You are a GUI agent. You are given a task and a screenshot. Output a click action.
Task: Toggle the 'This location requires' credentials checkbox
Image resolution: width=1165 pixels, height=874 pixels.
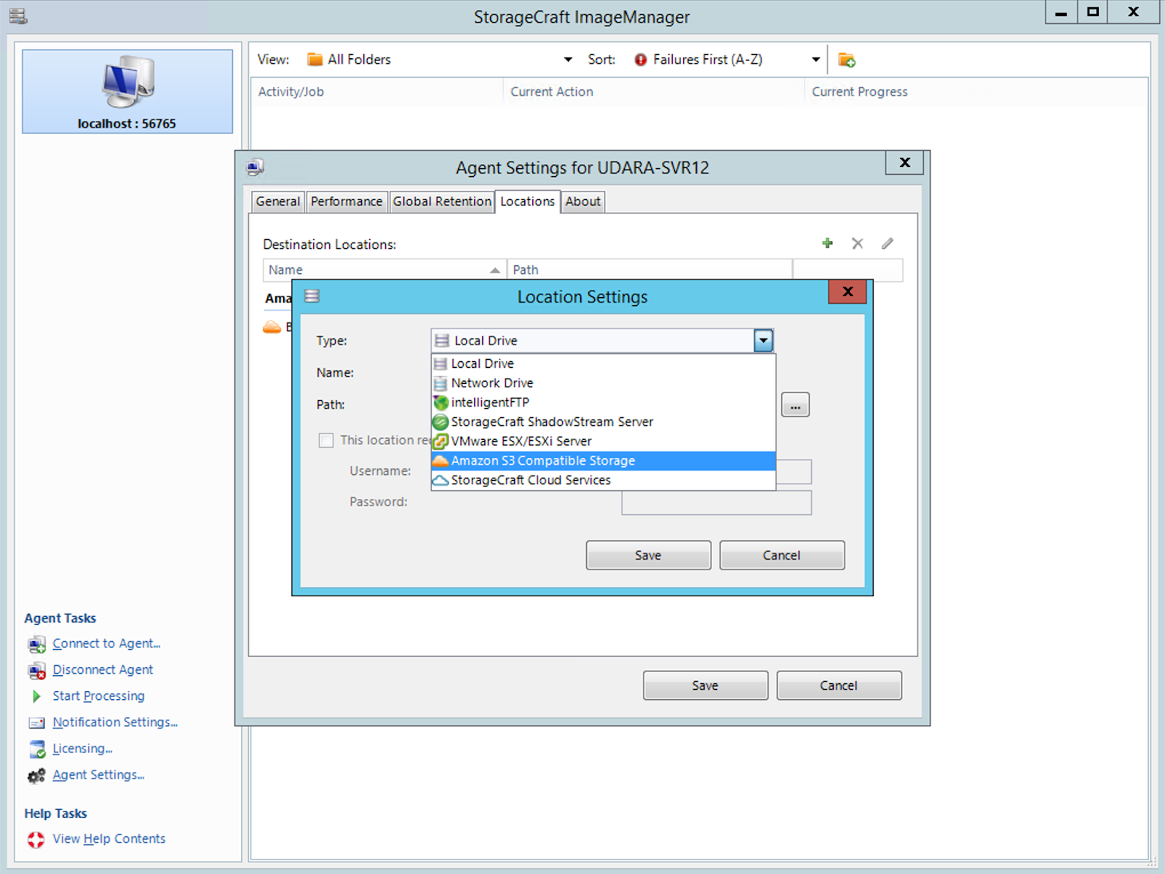click(x=326, y=441)
